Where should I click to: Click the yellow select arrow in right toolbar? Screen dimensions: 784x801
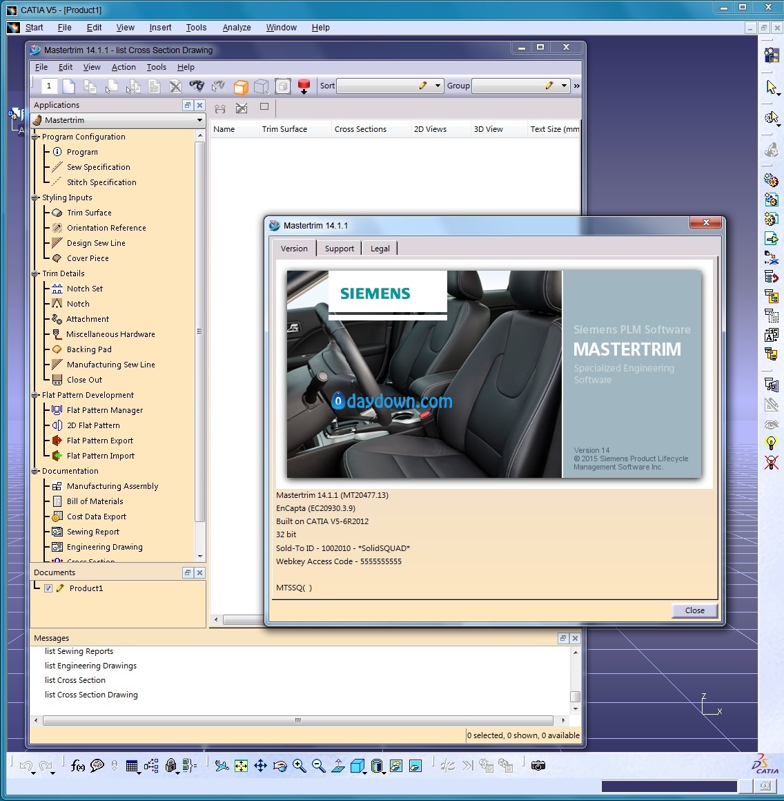pyautogui.click(x=772, y=88)
